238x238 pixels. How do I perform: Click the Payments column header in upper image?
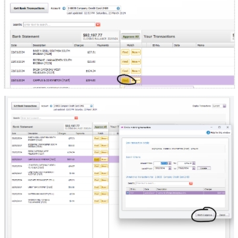[x=108, y=45]
